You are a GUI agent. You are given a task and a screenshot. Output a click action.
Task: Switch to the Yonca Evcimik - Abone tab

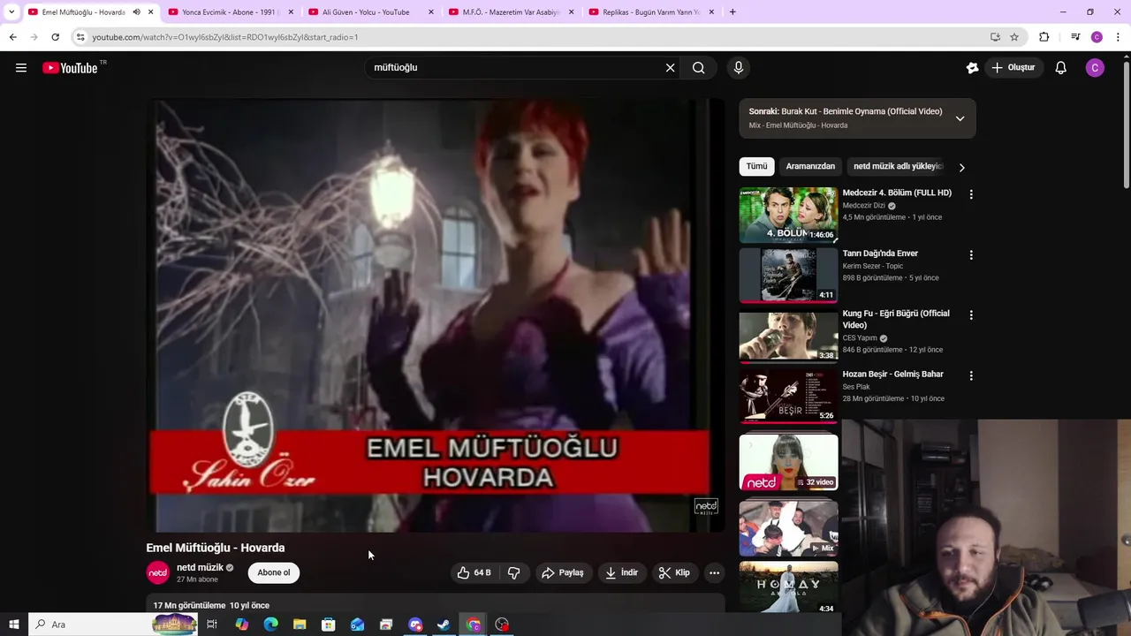[x=228, y=12]
